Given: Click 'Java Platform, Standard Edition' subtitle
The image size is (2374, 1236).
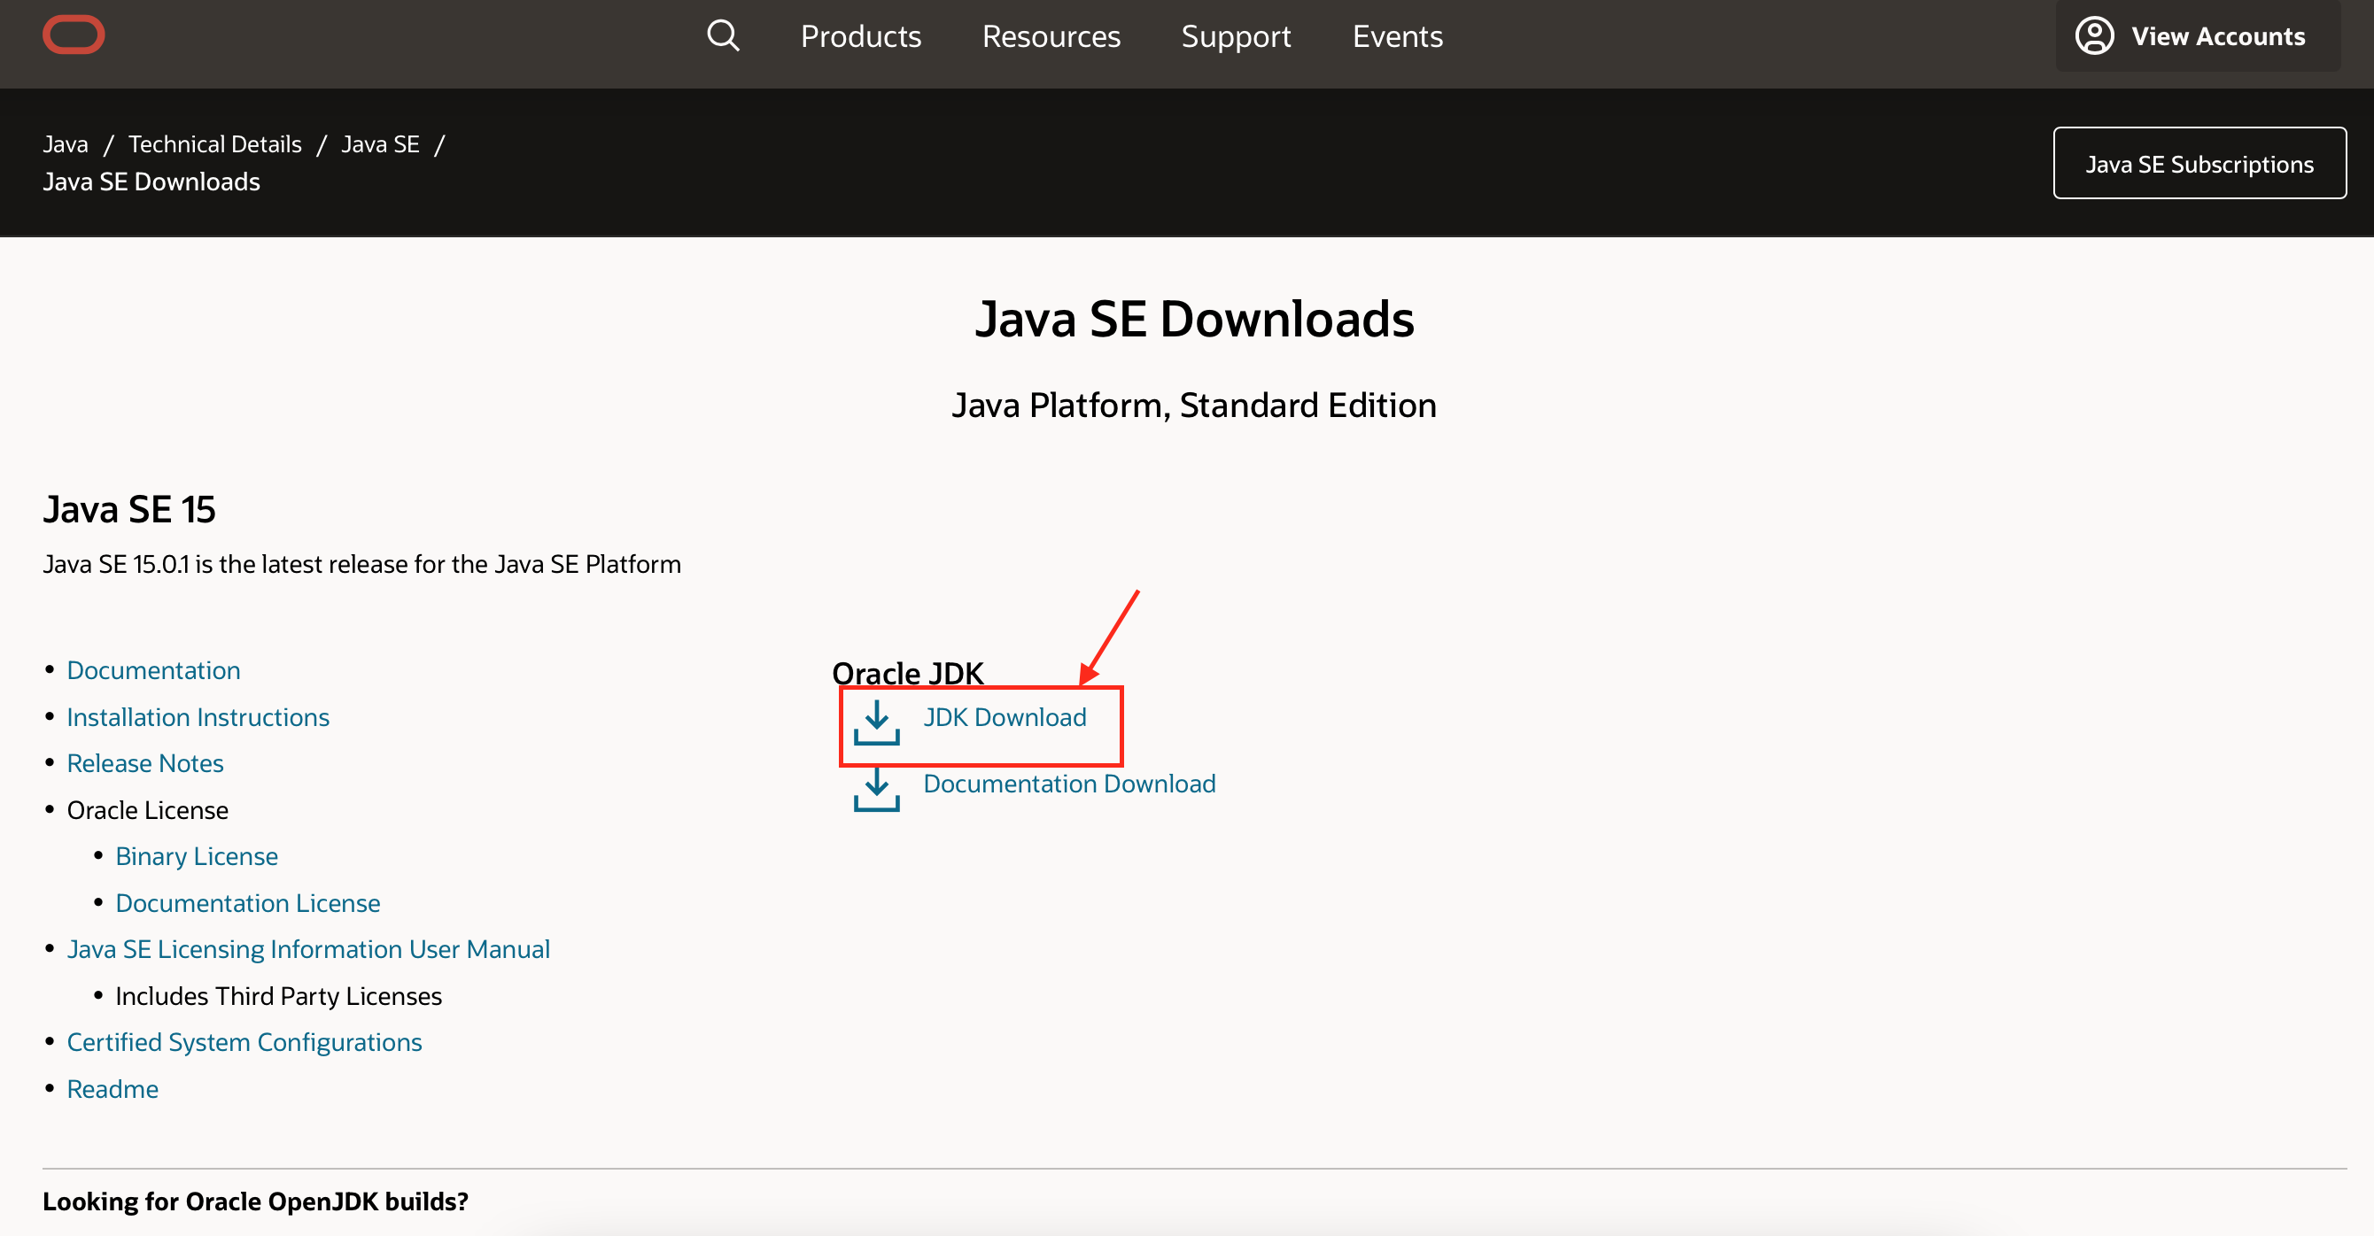Looking at the screenshot, I should tap(1194, 406).
